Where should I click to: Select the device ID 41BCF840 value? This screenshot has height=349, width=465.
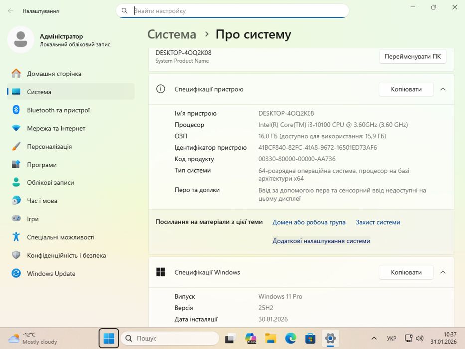(x=317, y=147)
